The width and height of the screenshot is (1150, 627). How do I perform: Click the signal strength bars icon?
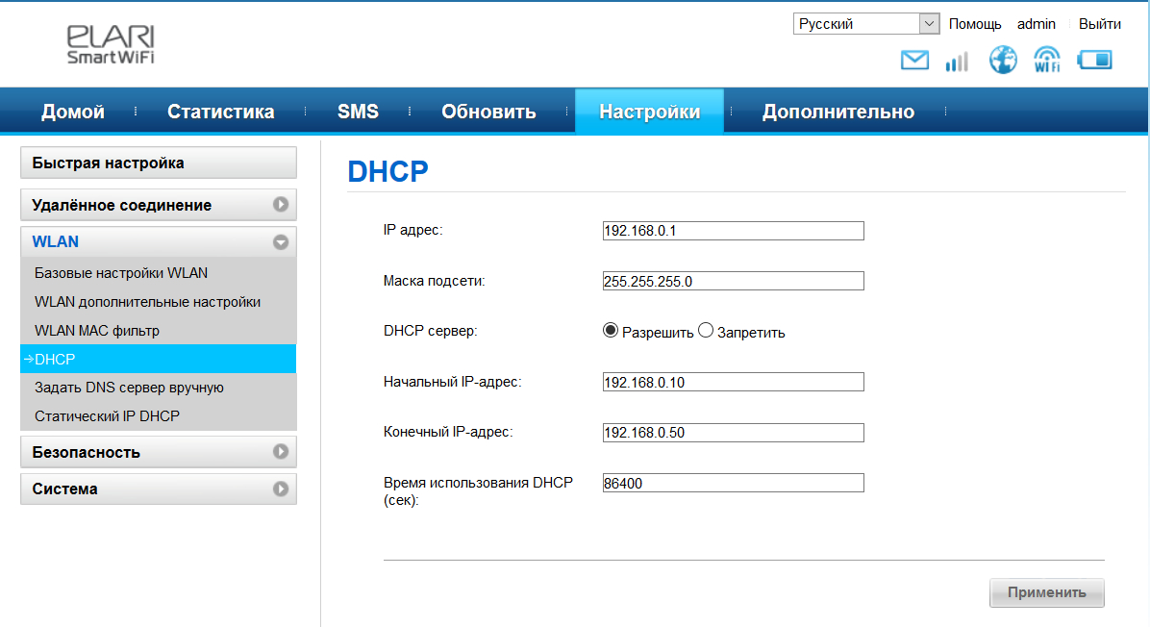click(957, 62)
